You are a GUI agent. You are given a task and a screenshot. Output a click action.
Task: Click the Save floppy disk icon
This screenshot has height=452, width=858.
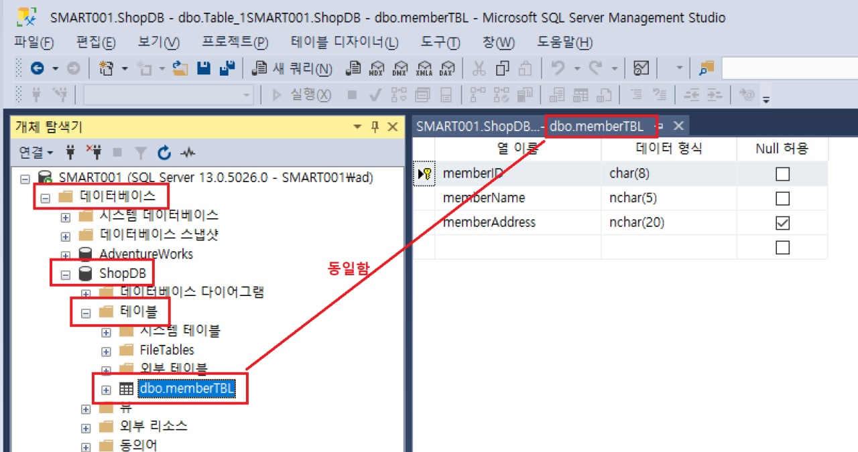coord(205,68)
